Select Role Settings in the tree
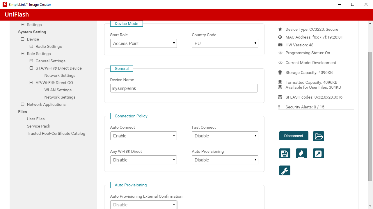This screenshot has width=373, height=209. tap(39, 54)
